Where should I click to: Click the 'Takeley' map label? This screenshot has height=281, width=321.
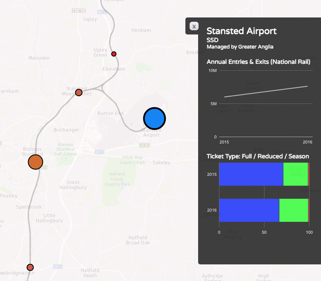(x=162, y=163)
